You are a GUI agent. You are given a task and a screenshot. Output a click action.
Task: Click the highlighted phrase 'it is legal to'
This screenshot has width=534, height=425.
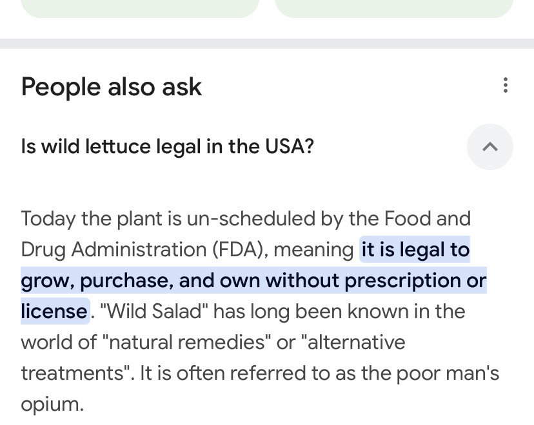point(415,249)
